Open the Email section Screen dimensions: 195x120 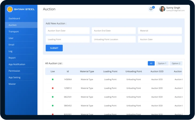[x=21, y=45]
